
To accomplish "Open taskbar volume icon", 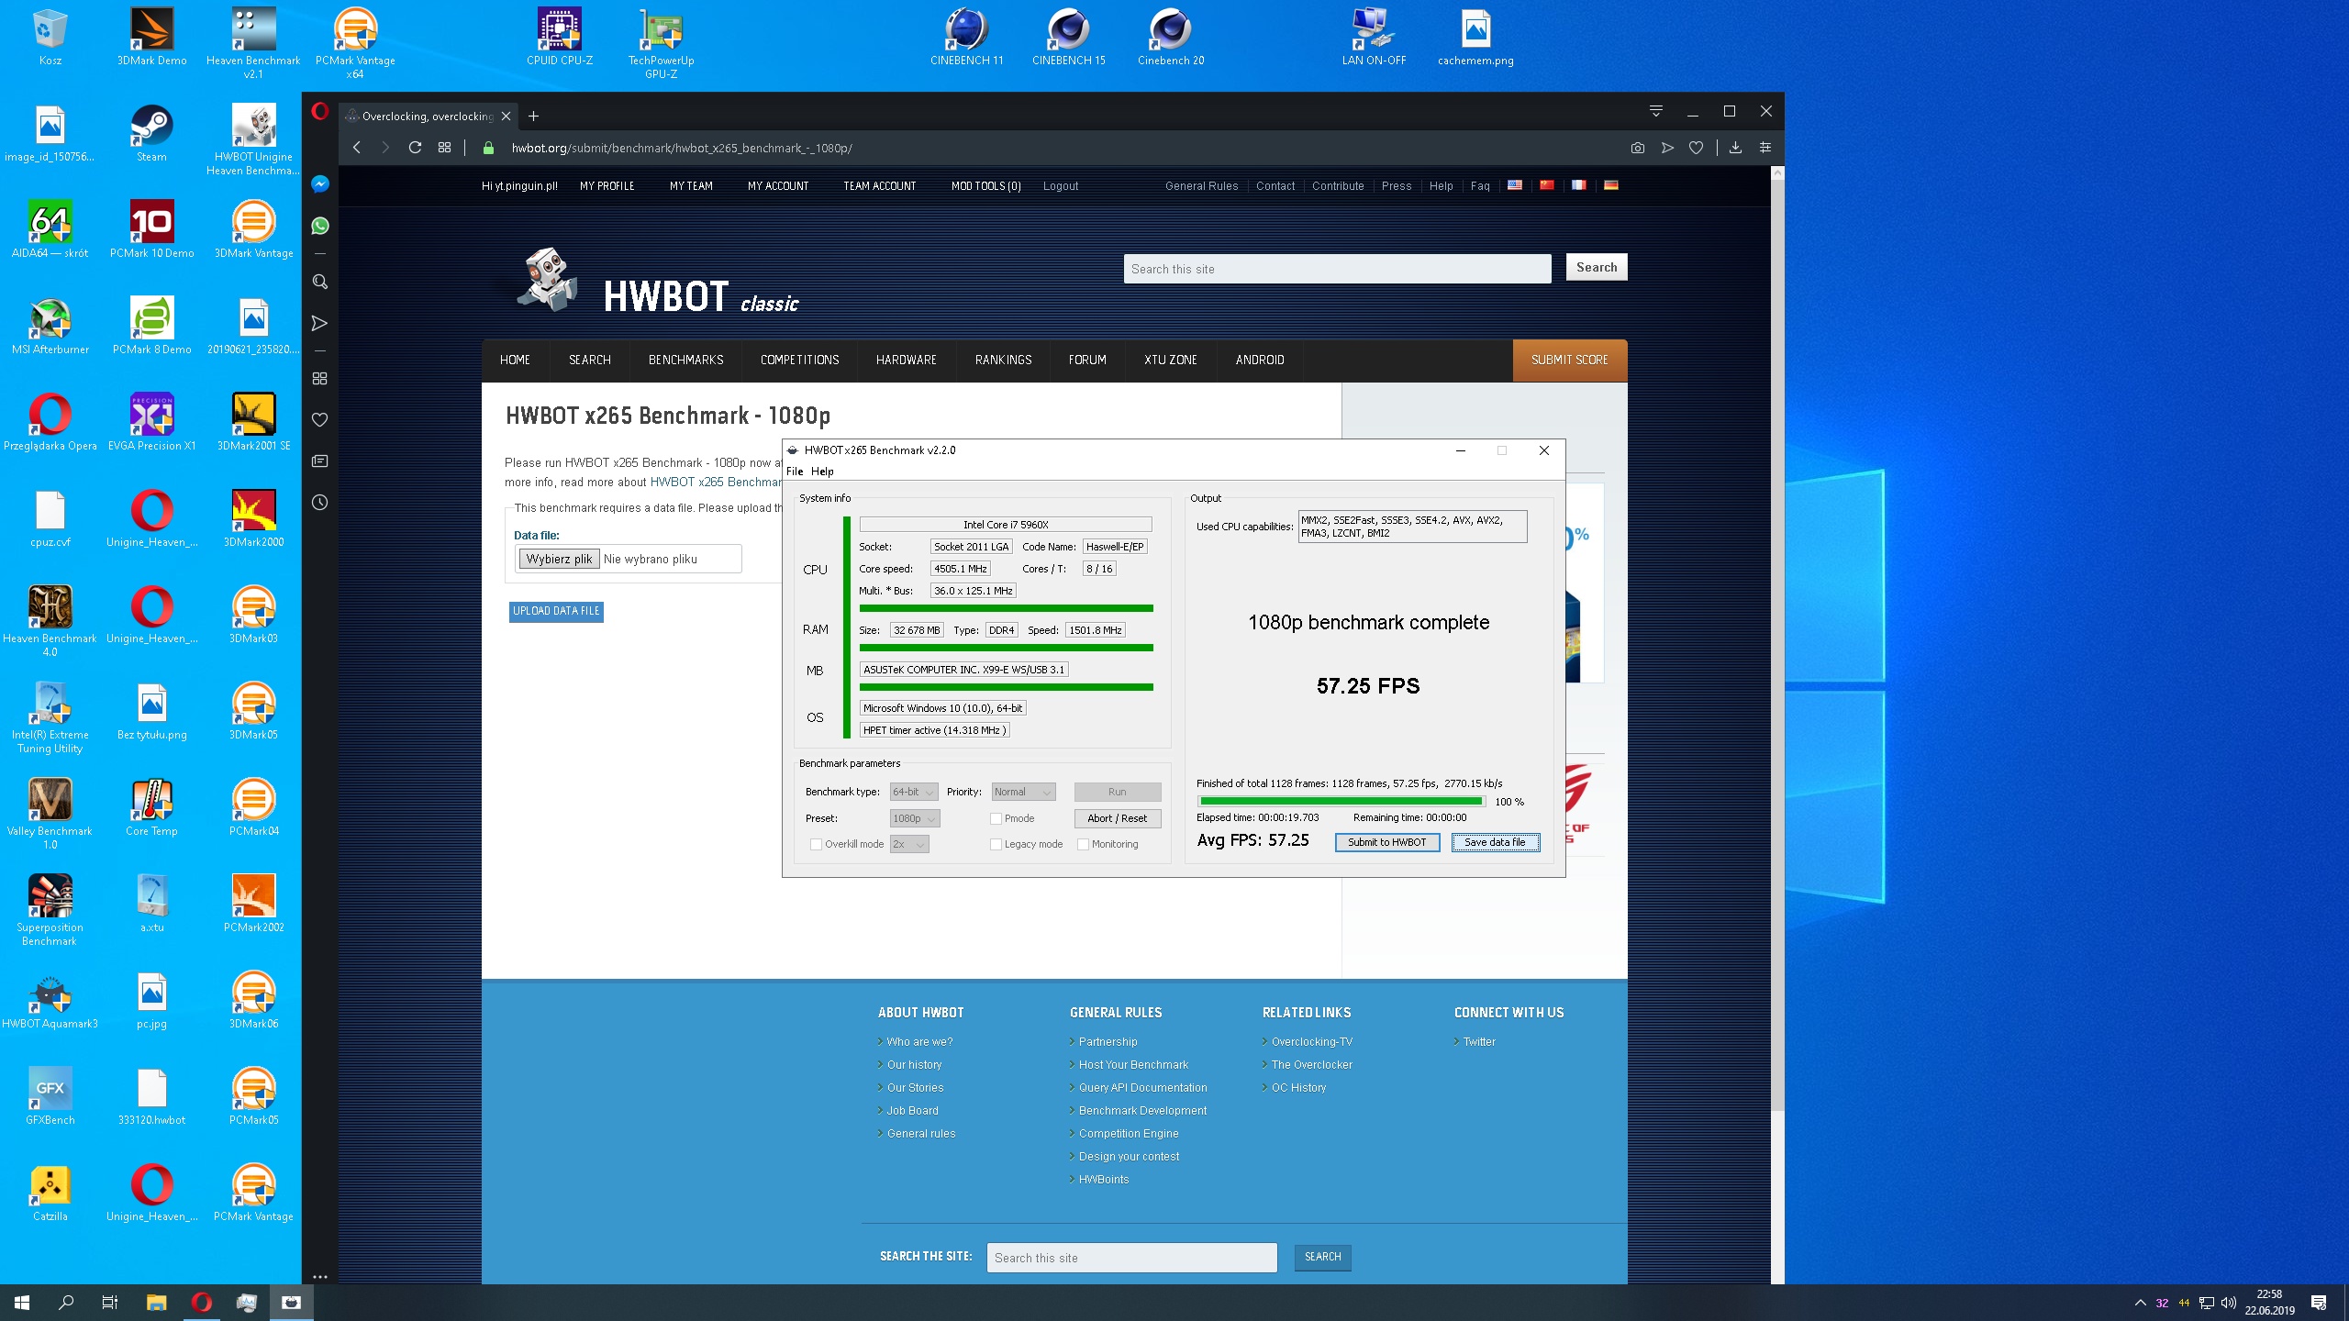I will click(x=2229, y=1303).
